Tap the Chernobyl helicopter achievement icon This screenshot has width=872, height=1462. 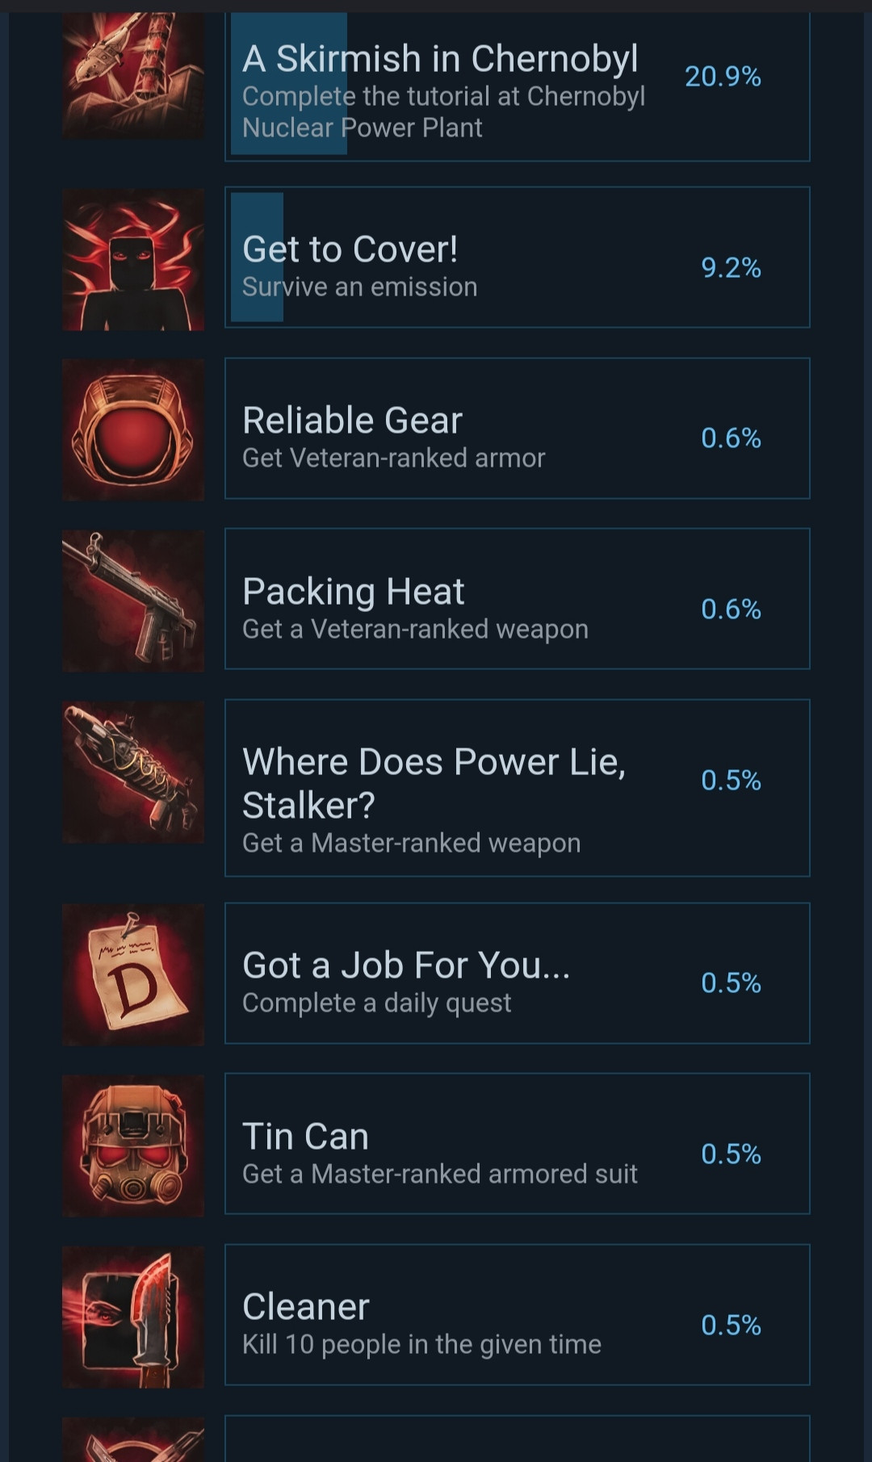133,76
